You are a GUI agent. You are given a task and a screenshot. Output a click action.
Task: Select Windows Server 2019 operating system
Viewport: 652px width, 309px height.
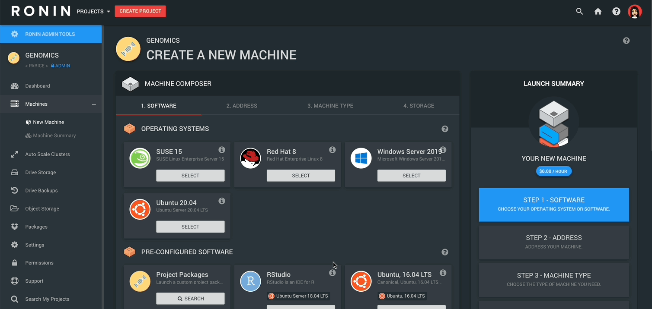pos(412,176)
